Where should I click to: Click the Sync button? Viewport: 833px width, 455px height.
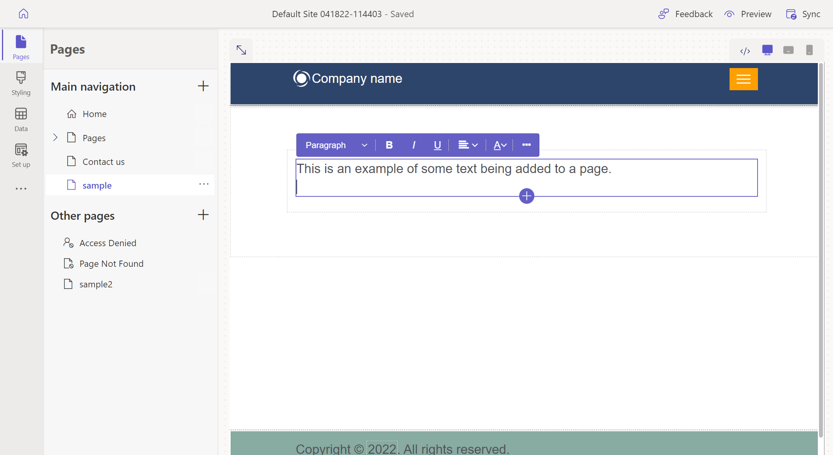pyautogui.click(x=805, y=14)
